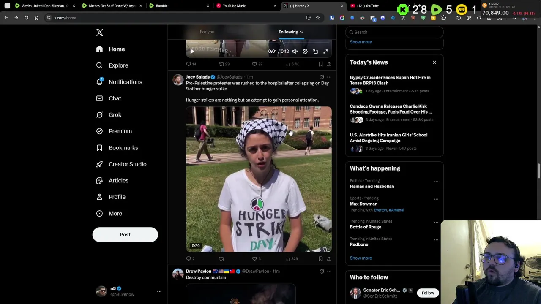Click the X search field
Screen dimensions: 541x304
(394, 32)
